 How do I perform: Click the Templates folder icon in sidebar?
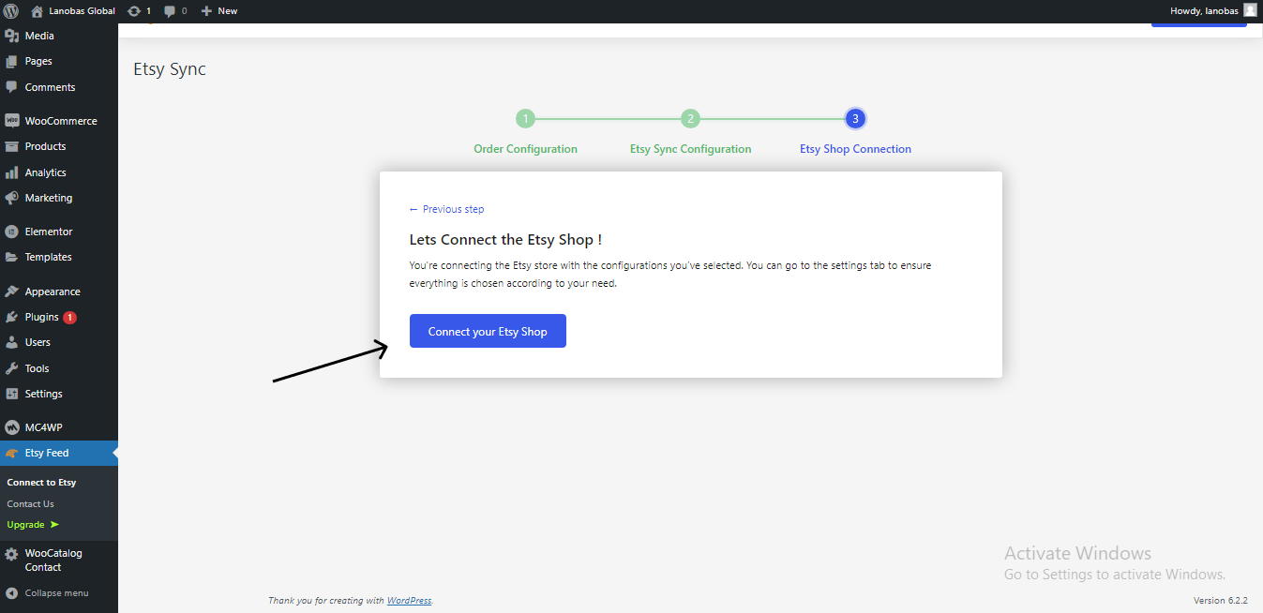coord(12,257)
